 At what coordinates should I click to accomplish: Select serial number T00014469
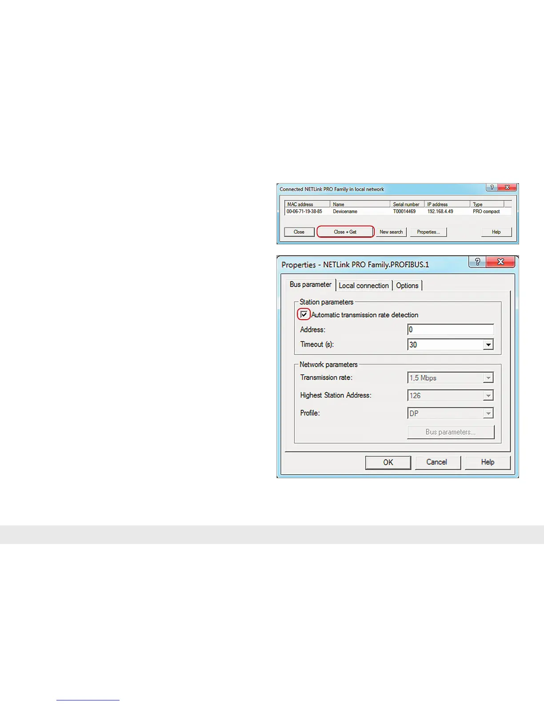[x=404, y=212]
